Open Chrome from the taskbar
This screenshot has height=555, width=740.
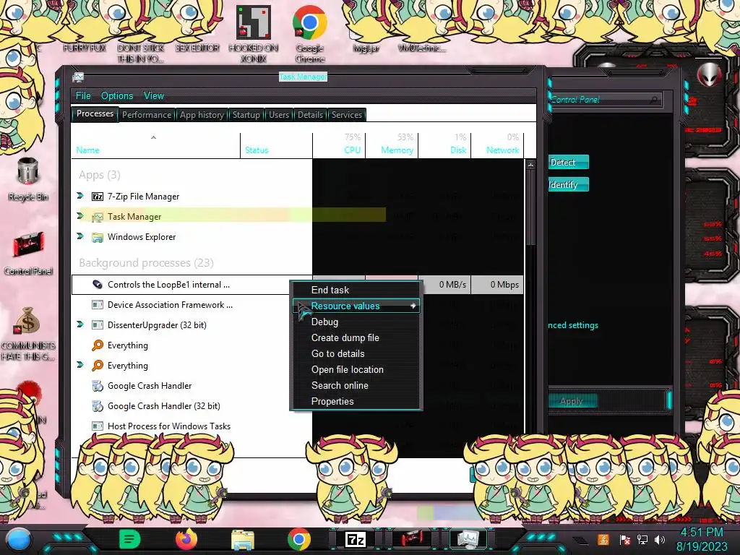pos(299,539)
